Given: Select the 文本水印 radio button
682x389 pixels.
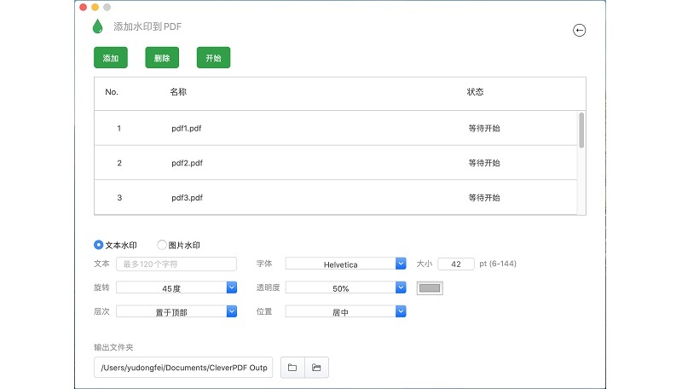Looking at the screenshot, I should pos(99,245).
